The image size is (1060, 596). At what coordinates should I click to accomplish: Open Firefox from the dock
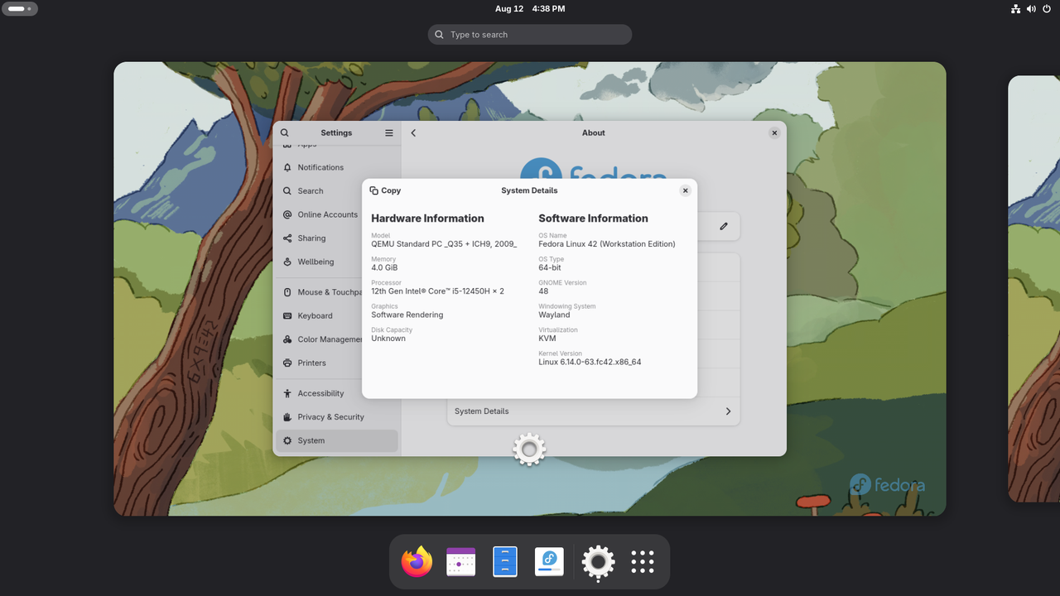417,562
